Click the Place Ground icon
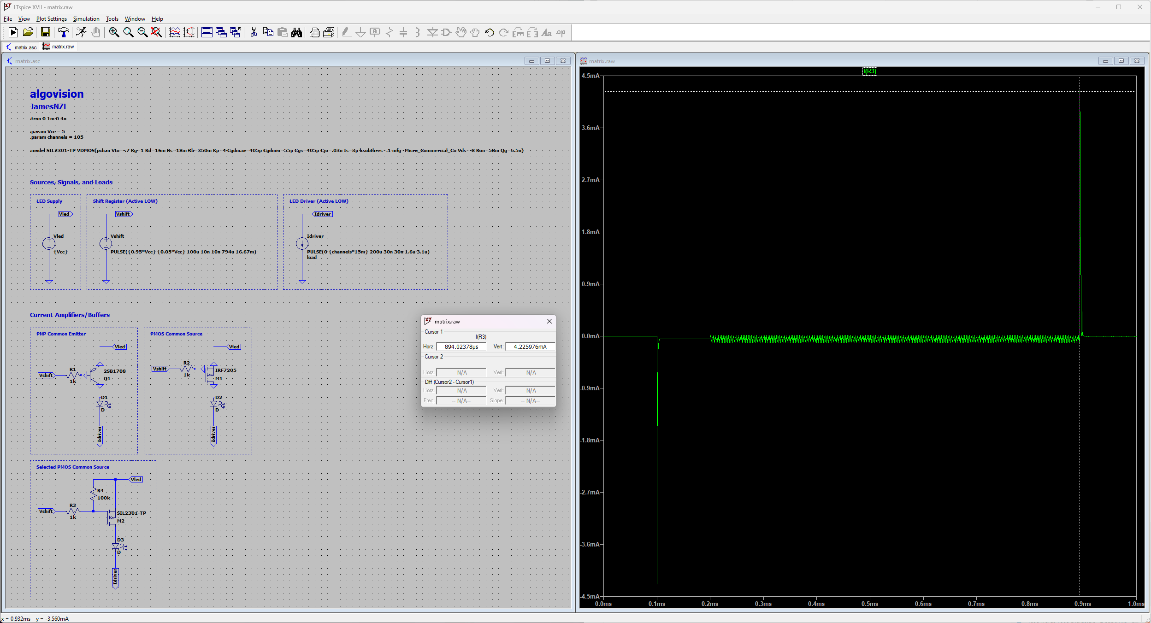 (361, 32)
